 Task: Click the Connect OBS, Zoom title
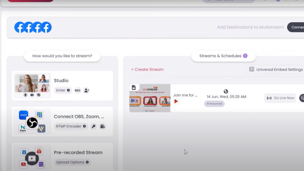[79, 117]
